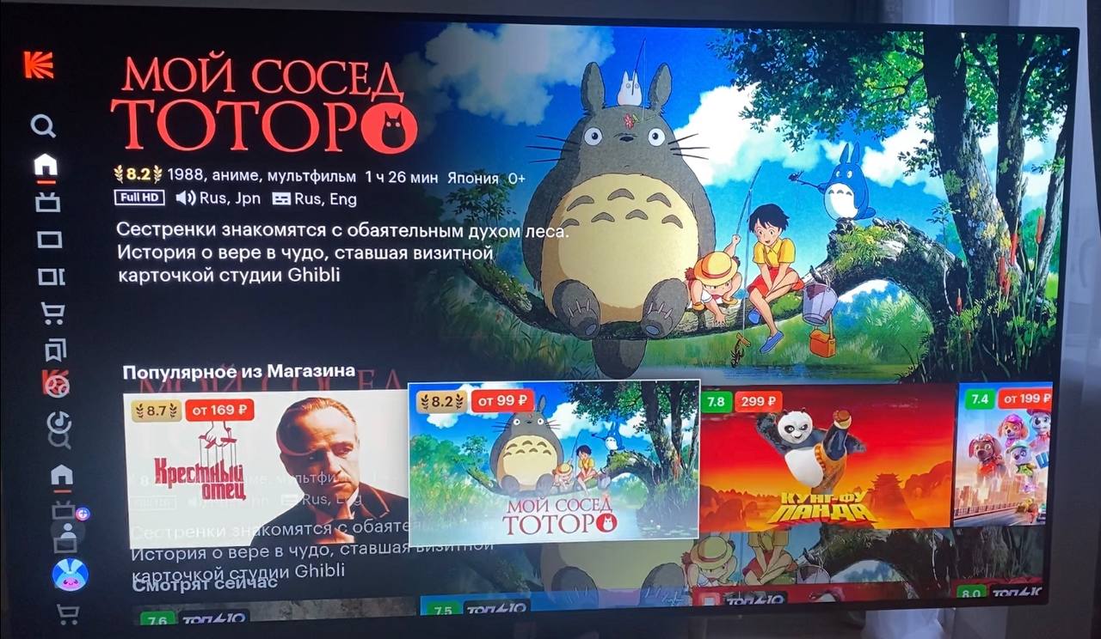The width and height of the screenshot is (1101, 639).
Task: Click the от 169 ₽ price badge
Action: point(219,410)
